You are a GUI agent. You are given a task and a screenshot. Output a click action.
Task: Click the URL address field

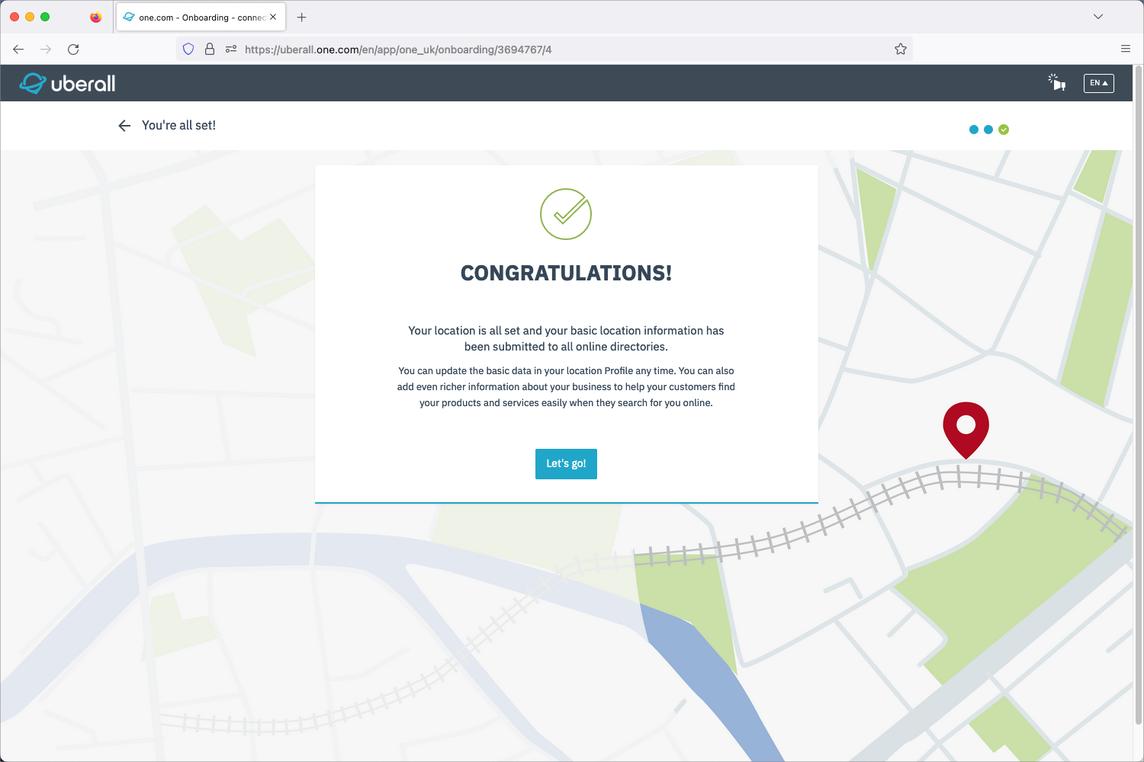(x=534, y=50)
